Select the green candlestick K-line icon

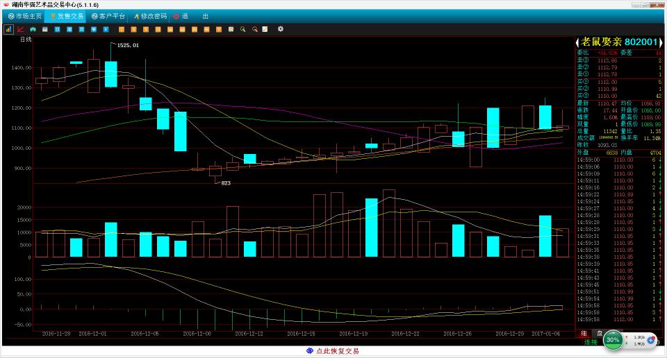33,29
